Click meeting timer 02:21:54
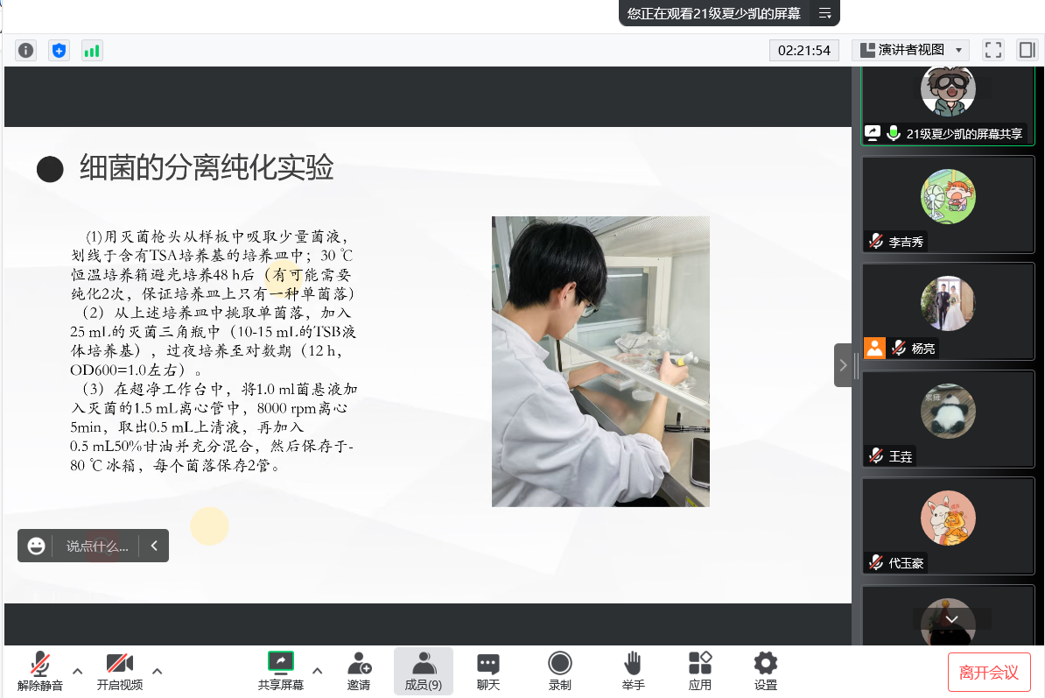The image size is (1045, 698). [x=803, y=50]
